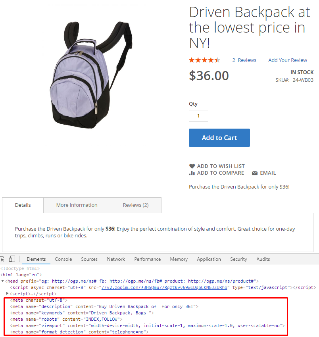Expand the collapsed script element
This screenshot has width=319, height=337.
[x=7, y=293]
